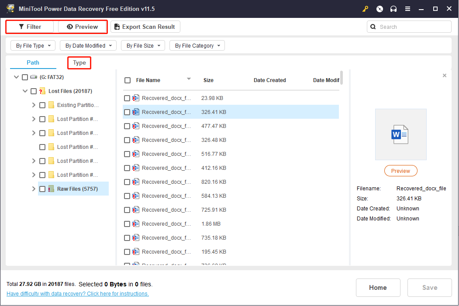Click Export Scan Result
Viewport: 459px width, 306px height.
pos(145,27)
